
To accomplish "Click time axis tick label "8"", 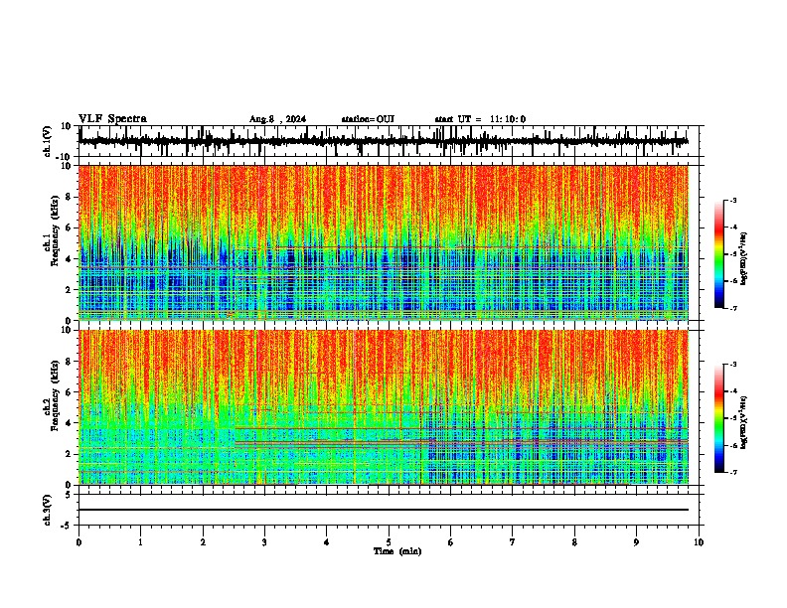I will 574,542.
